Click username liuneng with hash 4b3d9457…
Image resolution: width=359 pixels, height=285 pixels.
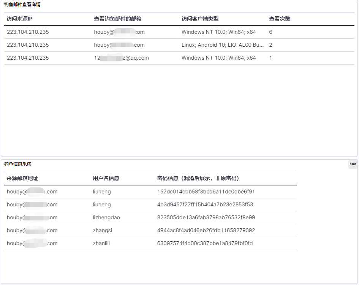[102, 204]
